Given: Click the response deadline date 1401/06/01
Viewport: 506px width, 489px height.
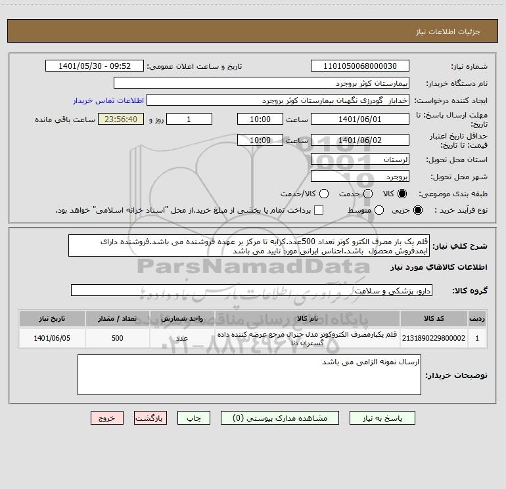Looking at the screenshot, I should [360, 119].
